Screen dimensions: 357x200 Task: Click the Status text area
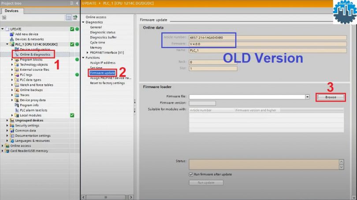(264, 164)
